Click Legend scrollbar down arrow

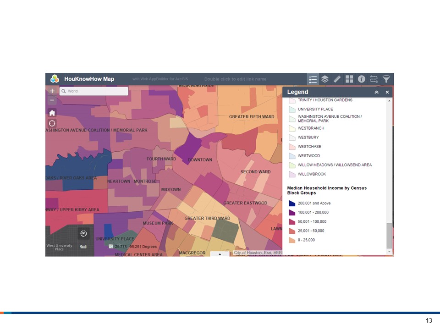(389, 252)
